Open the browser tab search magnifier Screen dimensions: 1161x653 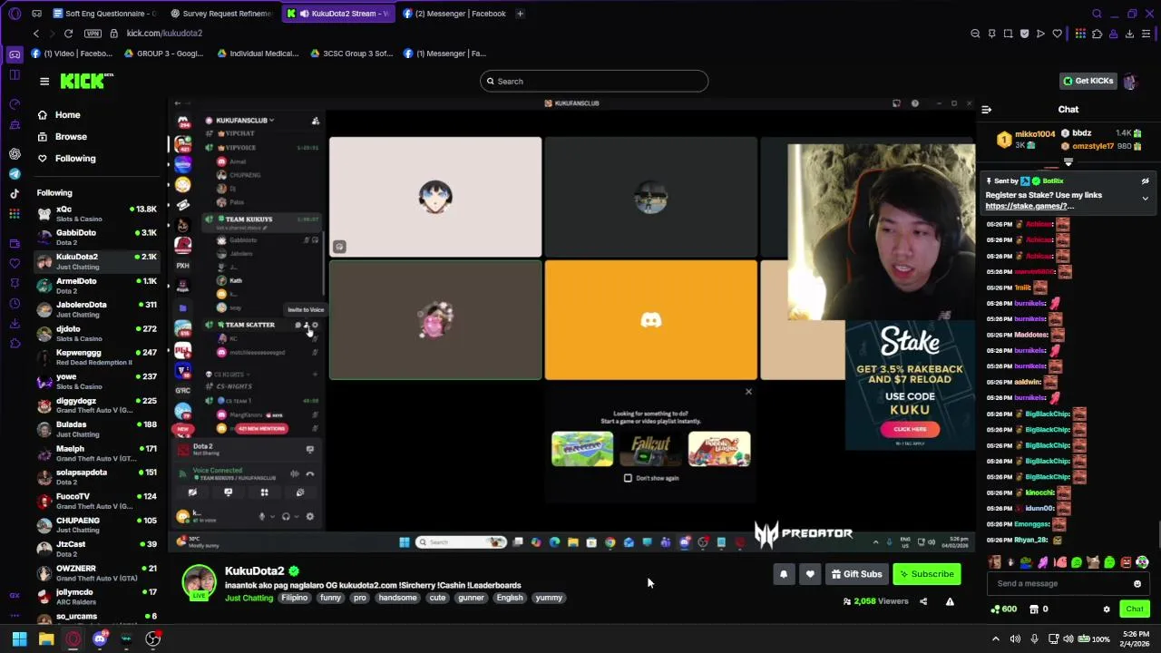1097,14
